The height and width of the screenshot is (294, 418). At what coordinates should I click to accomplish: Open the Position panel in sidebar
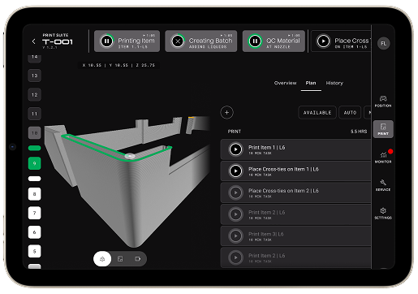tap(383, 102)
